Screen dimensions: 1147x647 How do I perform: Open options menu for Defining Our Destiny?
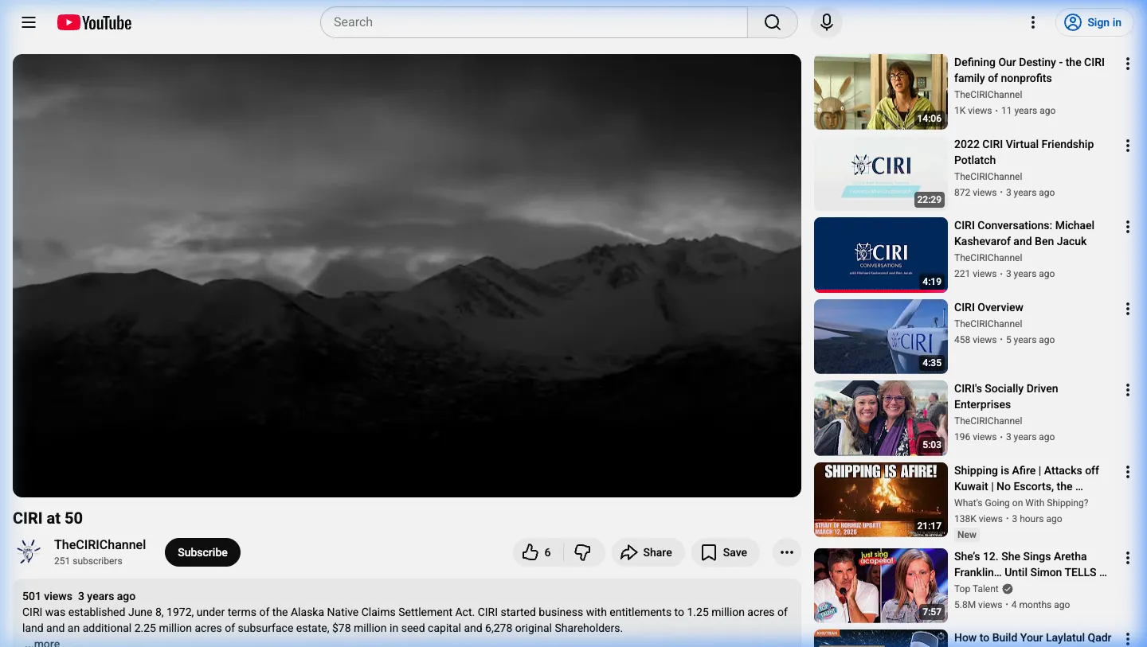(x=1127, y=64)
